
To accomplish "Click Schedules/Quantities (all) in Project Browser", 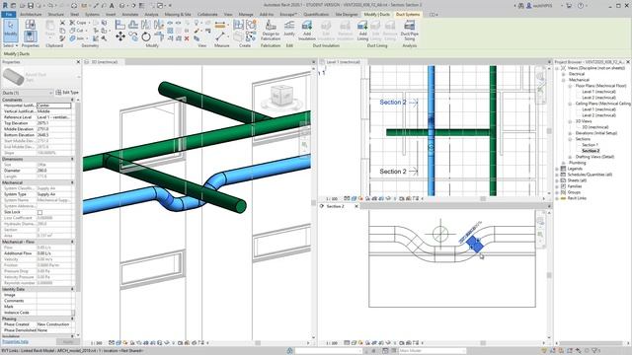I will click(590, 175).
